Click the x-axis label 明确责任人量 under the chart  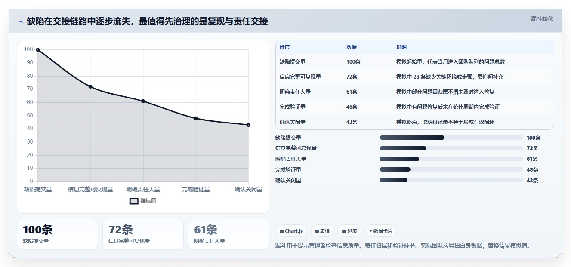(x=143, y=189)
